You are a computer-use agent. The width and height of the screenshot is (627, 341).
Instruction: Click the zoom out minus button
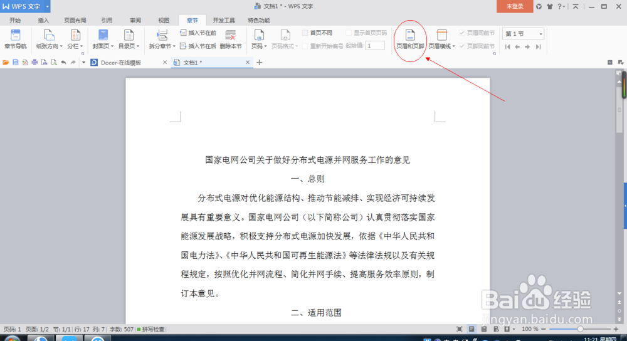pyautogui.click(x=544, y=329)
